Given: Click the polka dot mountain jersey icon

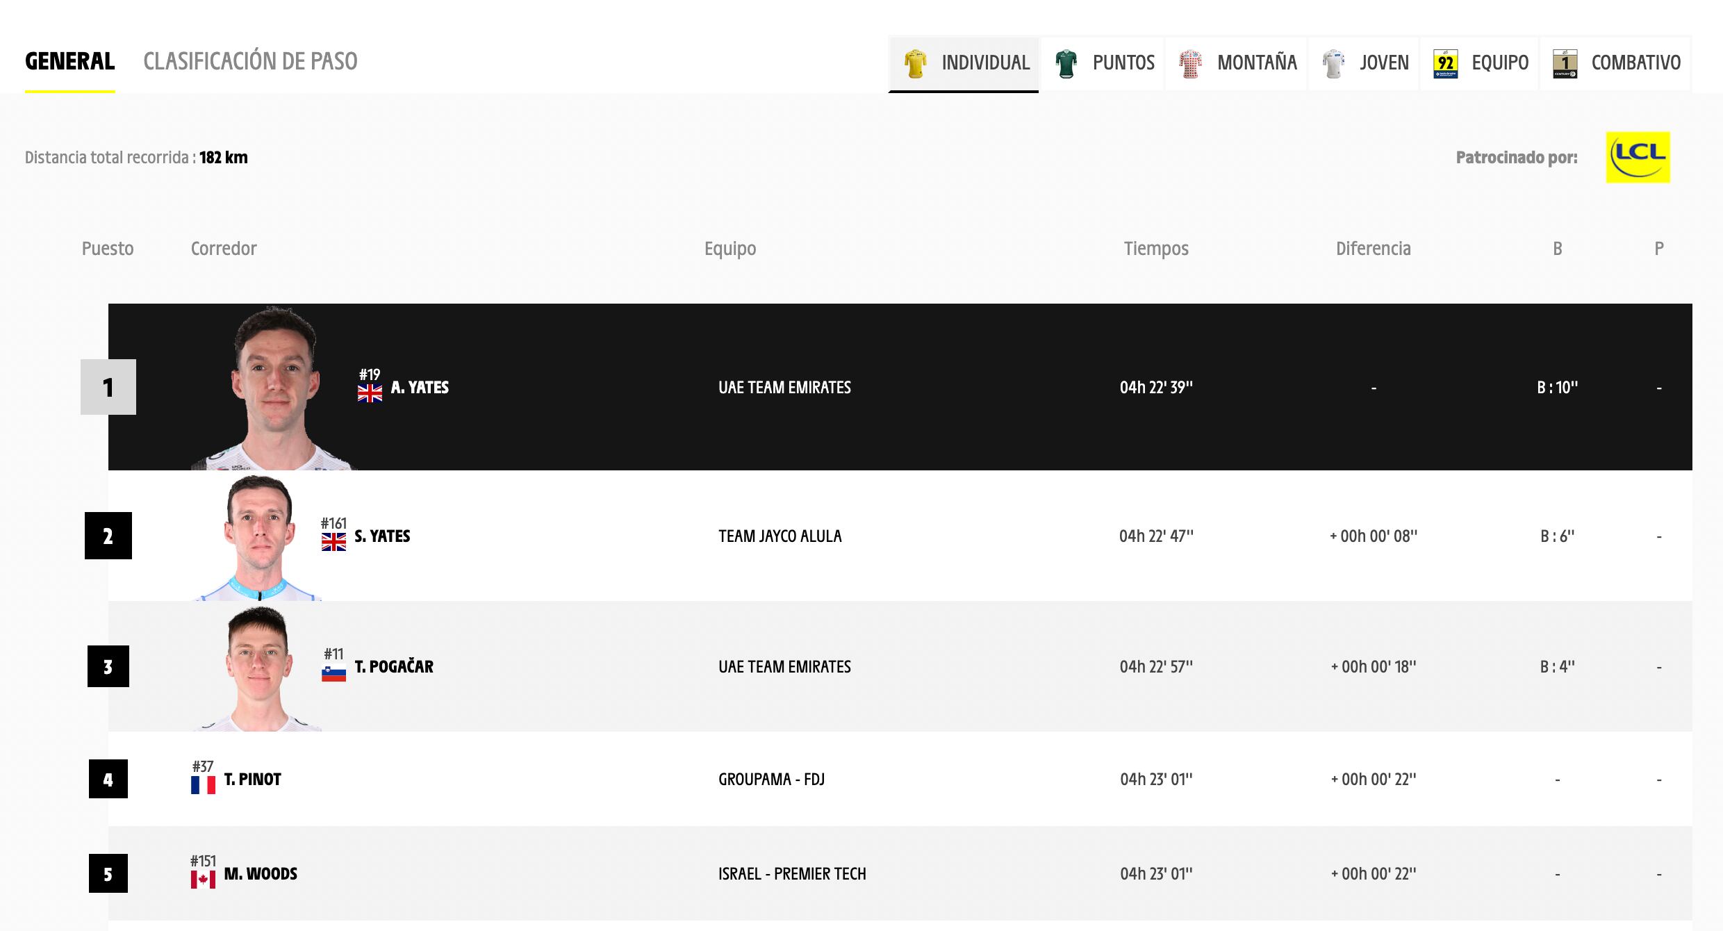Looking at the screenshot, I should pos(1190,63).
